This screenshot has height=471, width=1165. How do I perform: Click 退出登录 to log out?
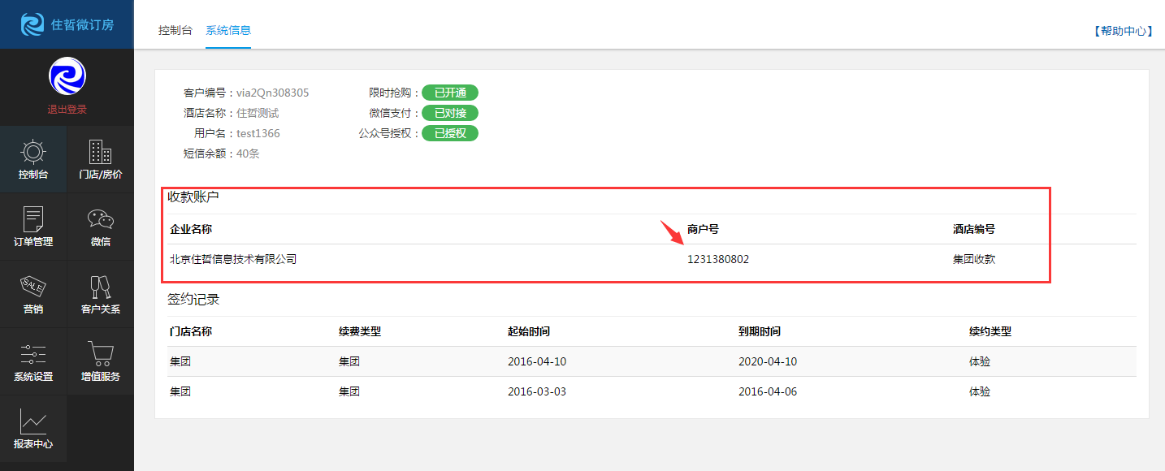[67, 110]
